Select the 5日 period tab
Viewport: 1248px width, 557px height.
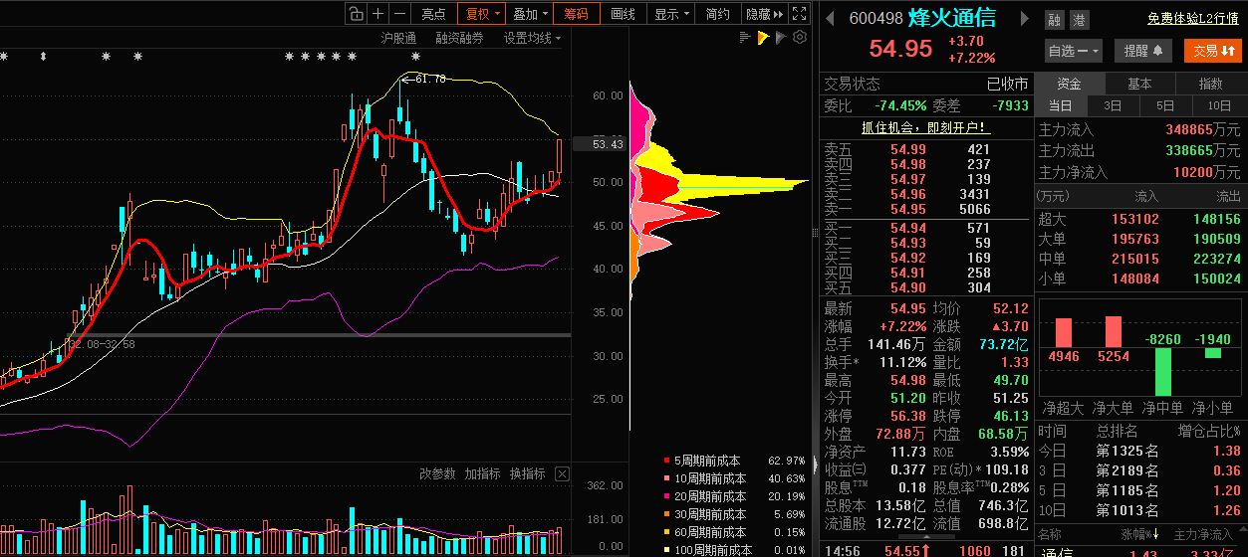click(x=1165, y=105)
